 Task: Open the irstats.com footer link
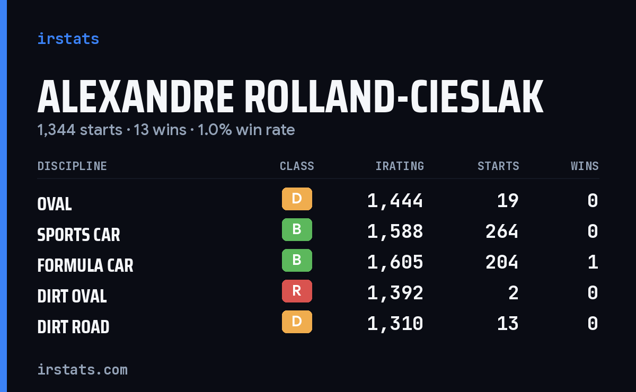83,369
